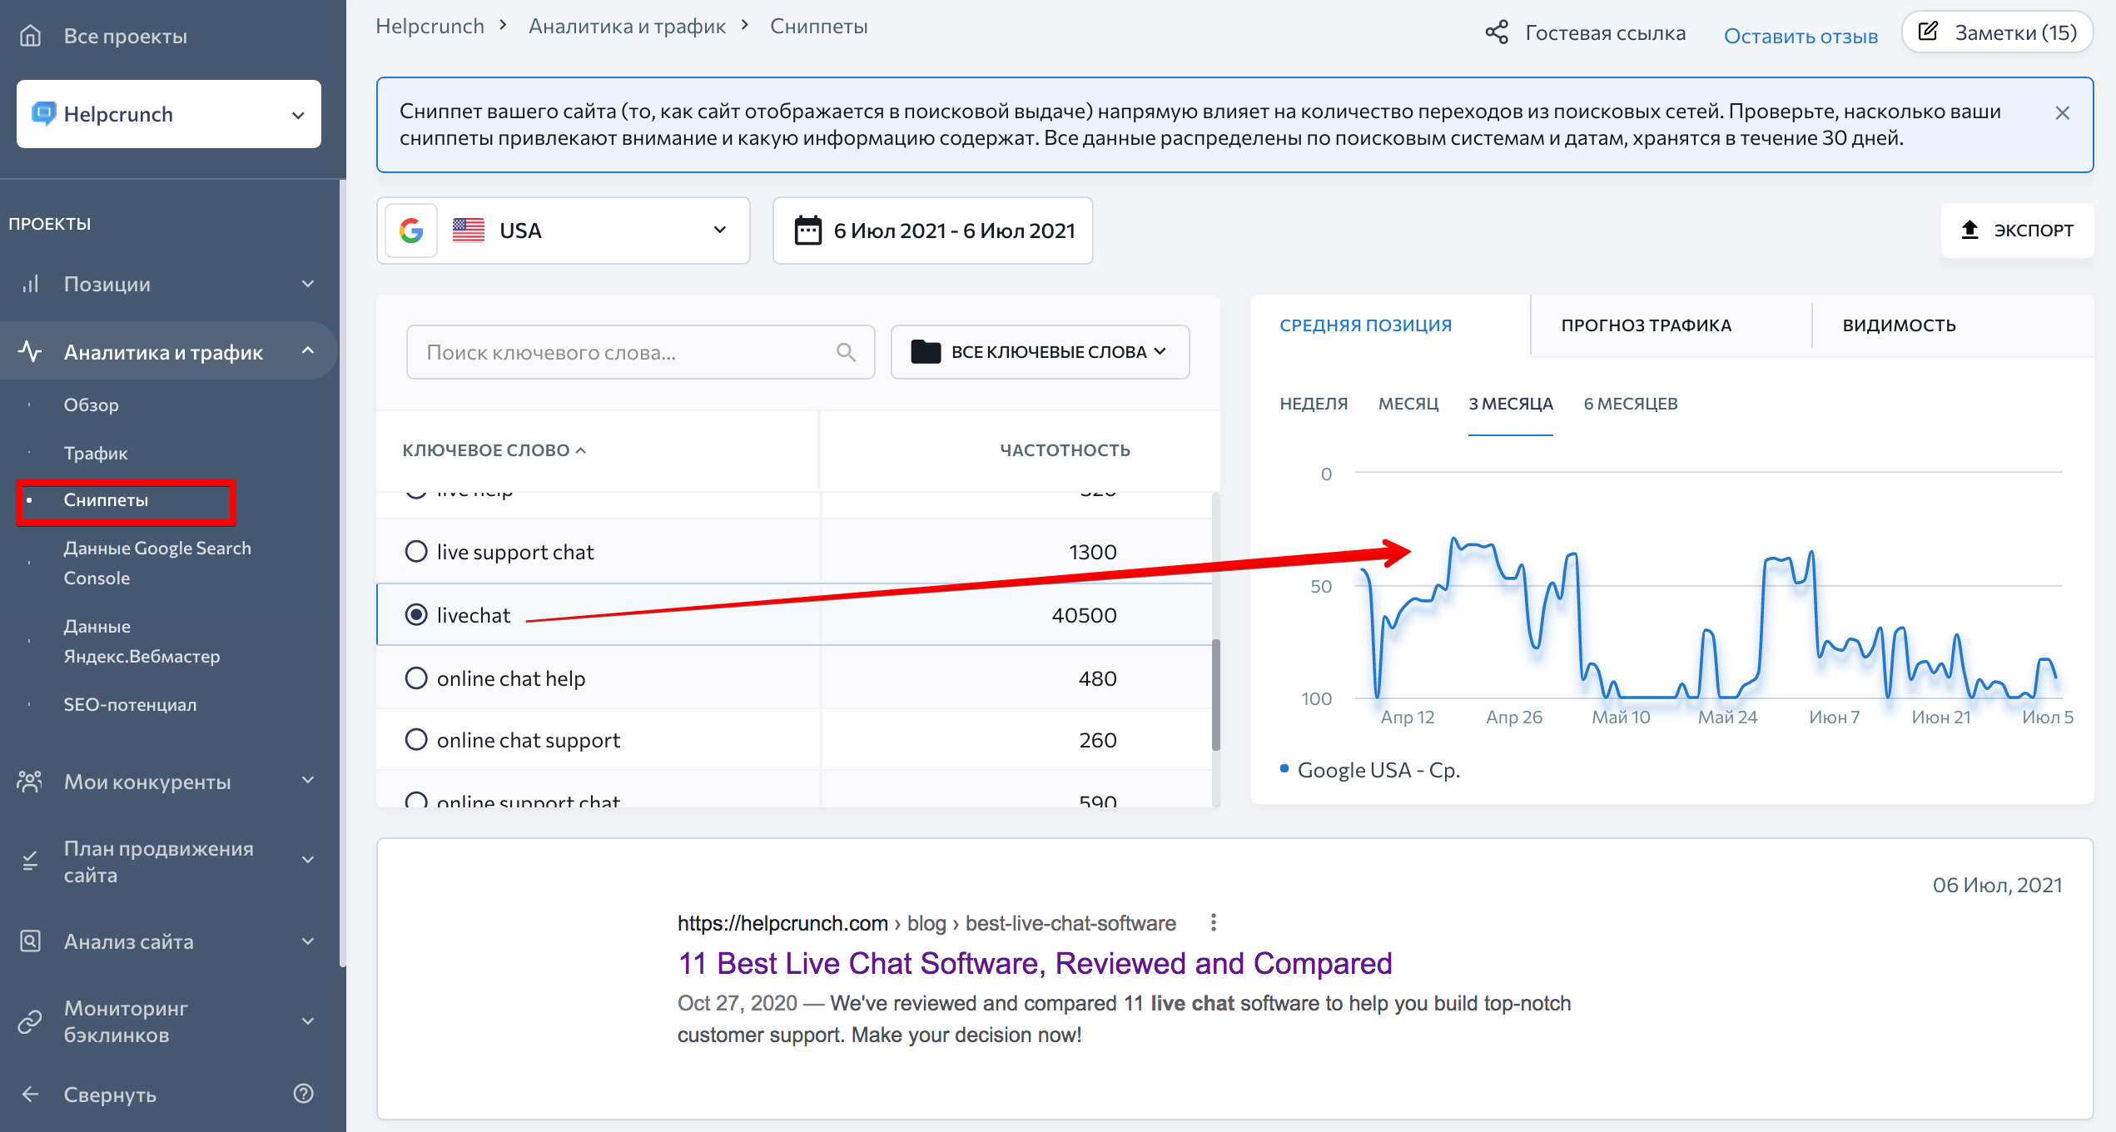Click the Гостевая ссылка link
The height and width of the screenshot is (1132, 2116).
point(1605,32)
